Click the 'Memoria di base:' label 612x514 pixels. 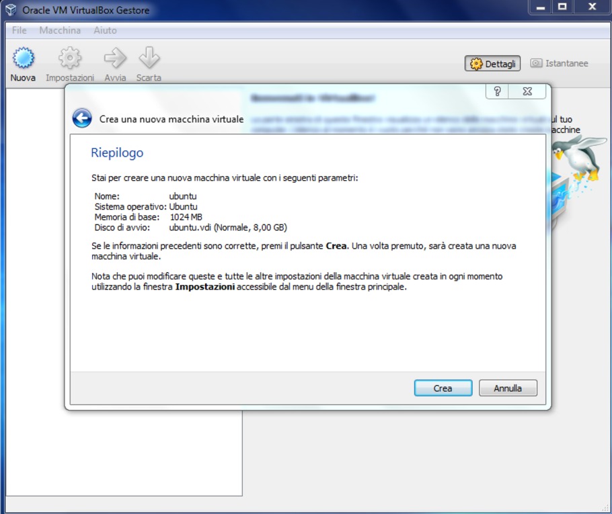click(127, 217)
